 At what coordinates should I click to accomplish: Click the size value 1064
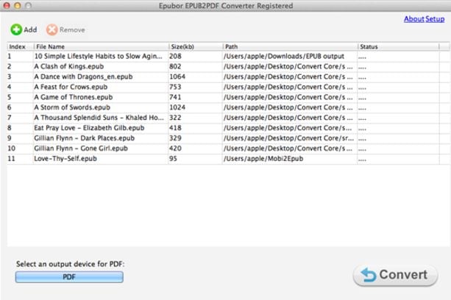[x=177, y=76]
